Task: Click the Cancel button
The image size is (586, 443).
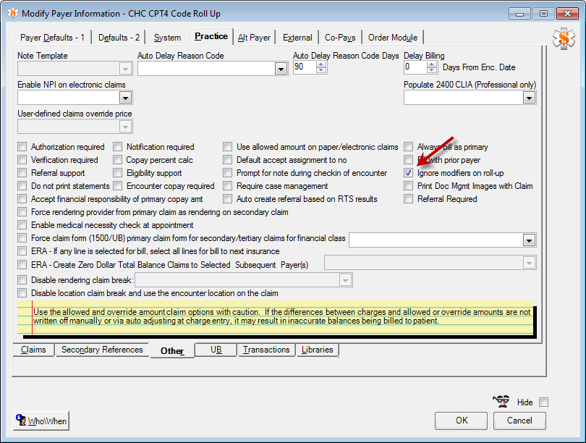Action: [519, 421]
